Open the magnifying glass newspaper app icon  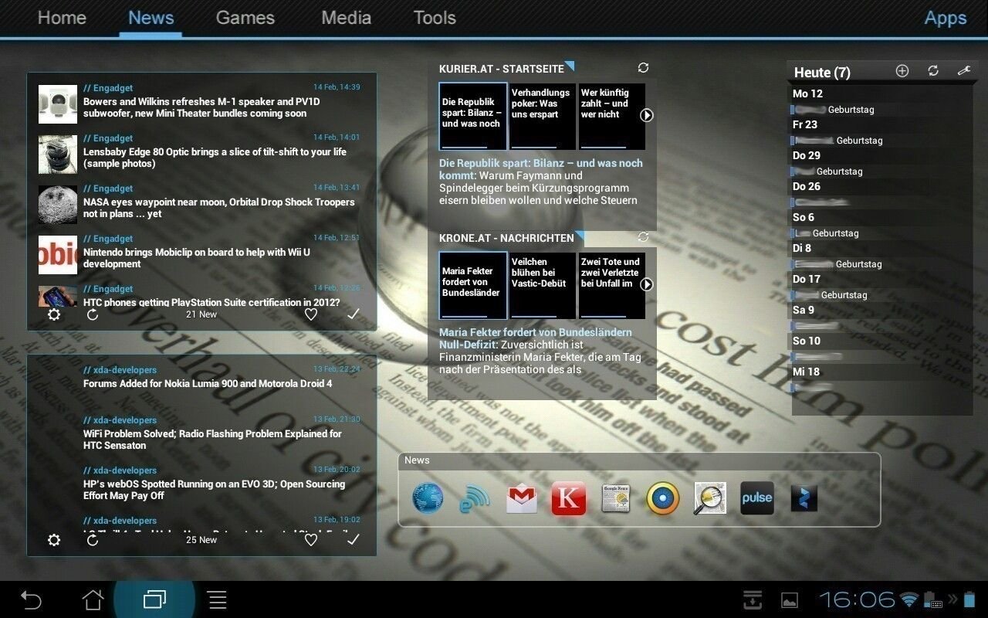tap(710, 498)
